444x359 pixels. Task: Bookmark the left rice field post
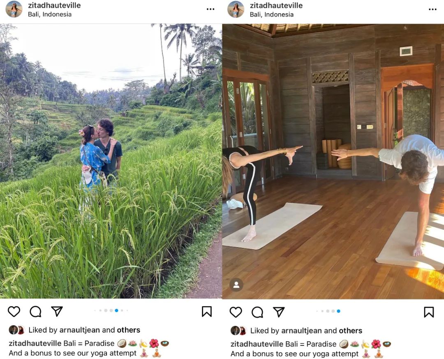coord(207,311)
